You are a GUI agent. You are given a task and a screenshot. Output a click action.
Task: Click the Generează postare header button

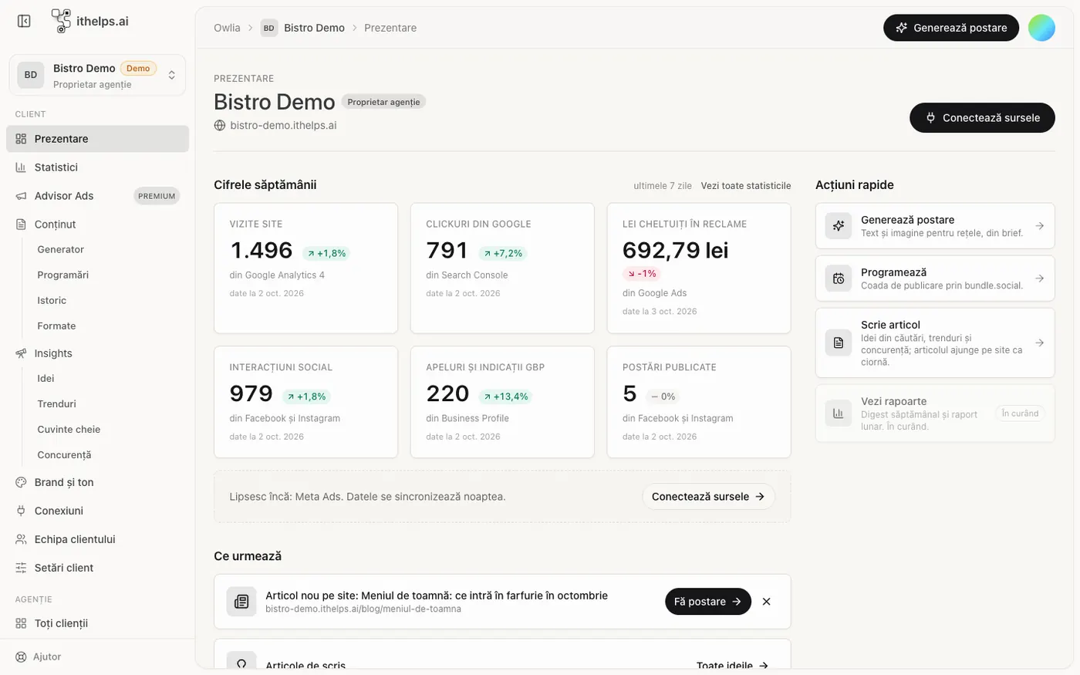pyautogui.click(x=951, y=28)
